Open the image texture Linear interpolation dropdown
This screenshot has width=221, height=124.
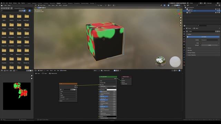(x=68, y=91)
